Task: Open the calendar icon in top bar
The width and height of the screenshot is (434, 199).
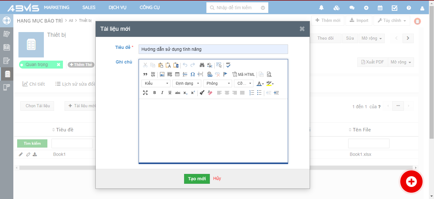Action: 380,8
